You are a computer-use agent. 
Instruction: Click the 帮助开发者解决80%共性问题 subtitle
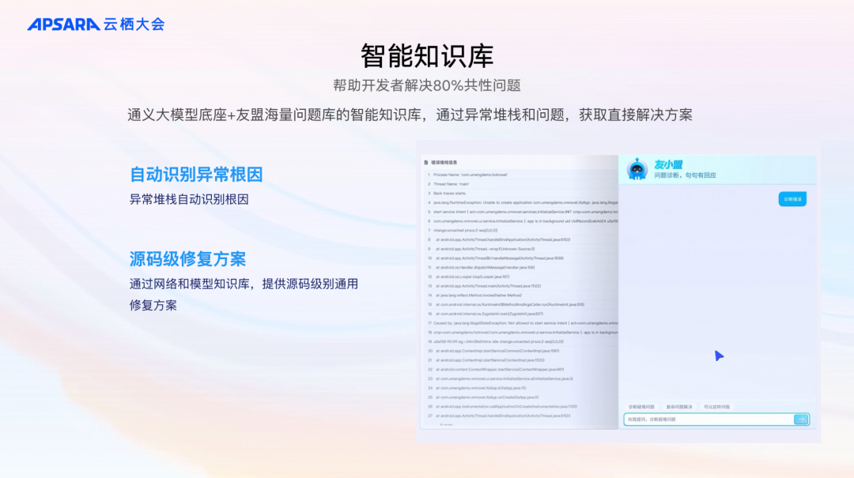[x=427, y=85]
